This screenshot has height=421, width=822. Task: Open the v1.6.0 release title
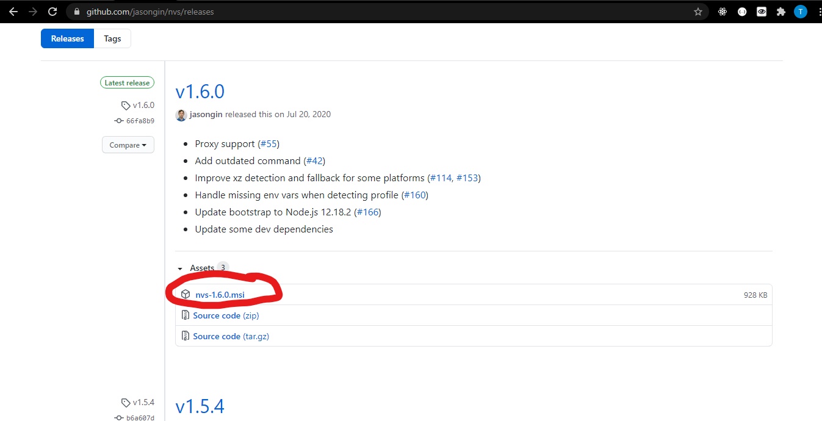pos(200,92)
